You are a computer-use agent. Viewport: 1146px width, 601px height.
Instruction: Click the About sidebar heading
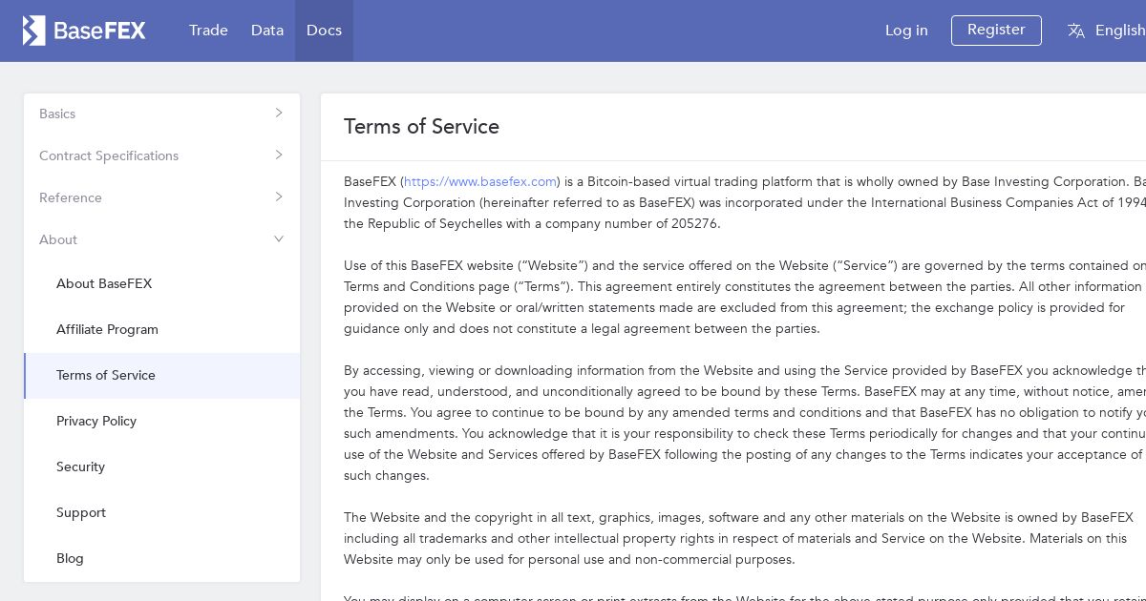point(58,239)
